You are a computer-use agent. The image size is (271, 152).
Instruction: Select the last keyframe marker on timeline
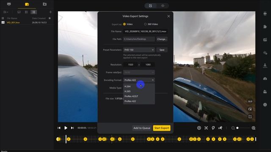tap(252, 139)
